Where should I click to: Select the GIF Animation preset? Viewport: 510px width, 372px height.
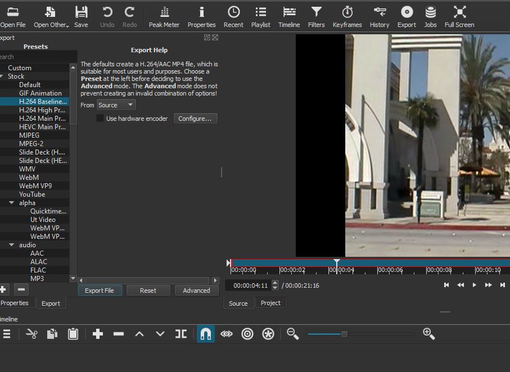(x=40, y=93)
